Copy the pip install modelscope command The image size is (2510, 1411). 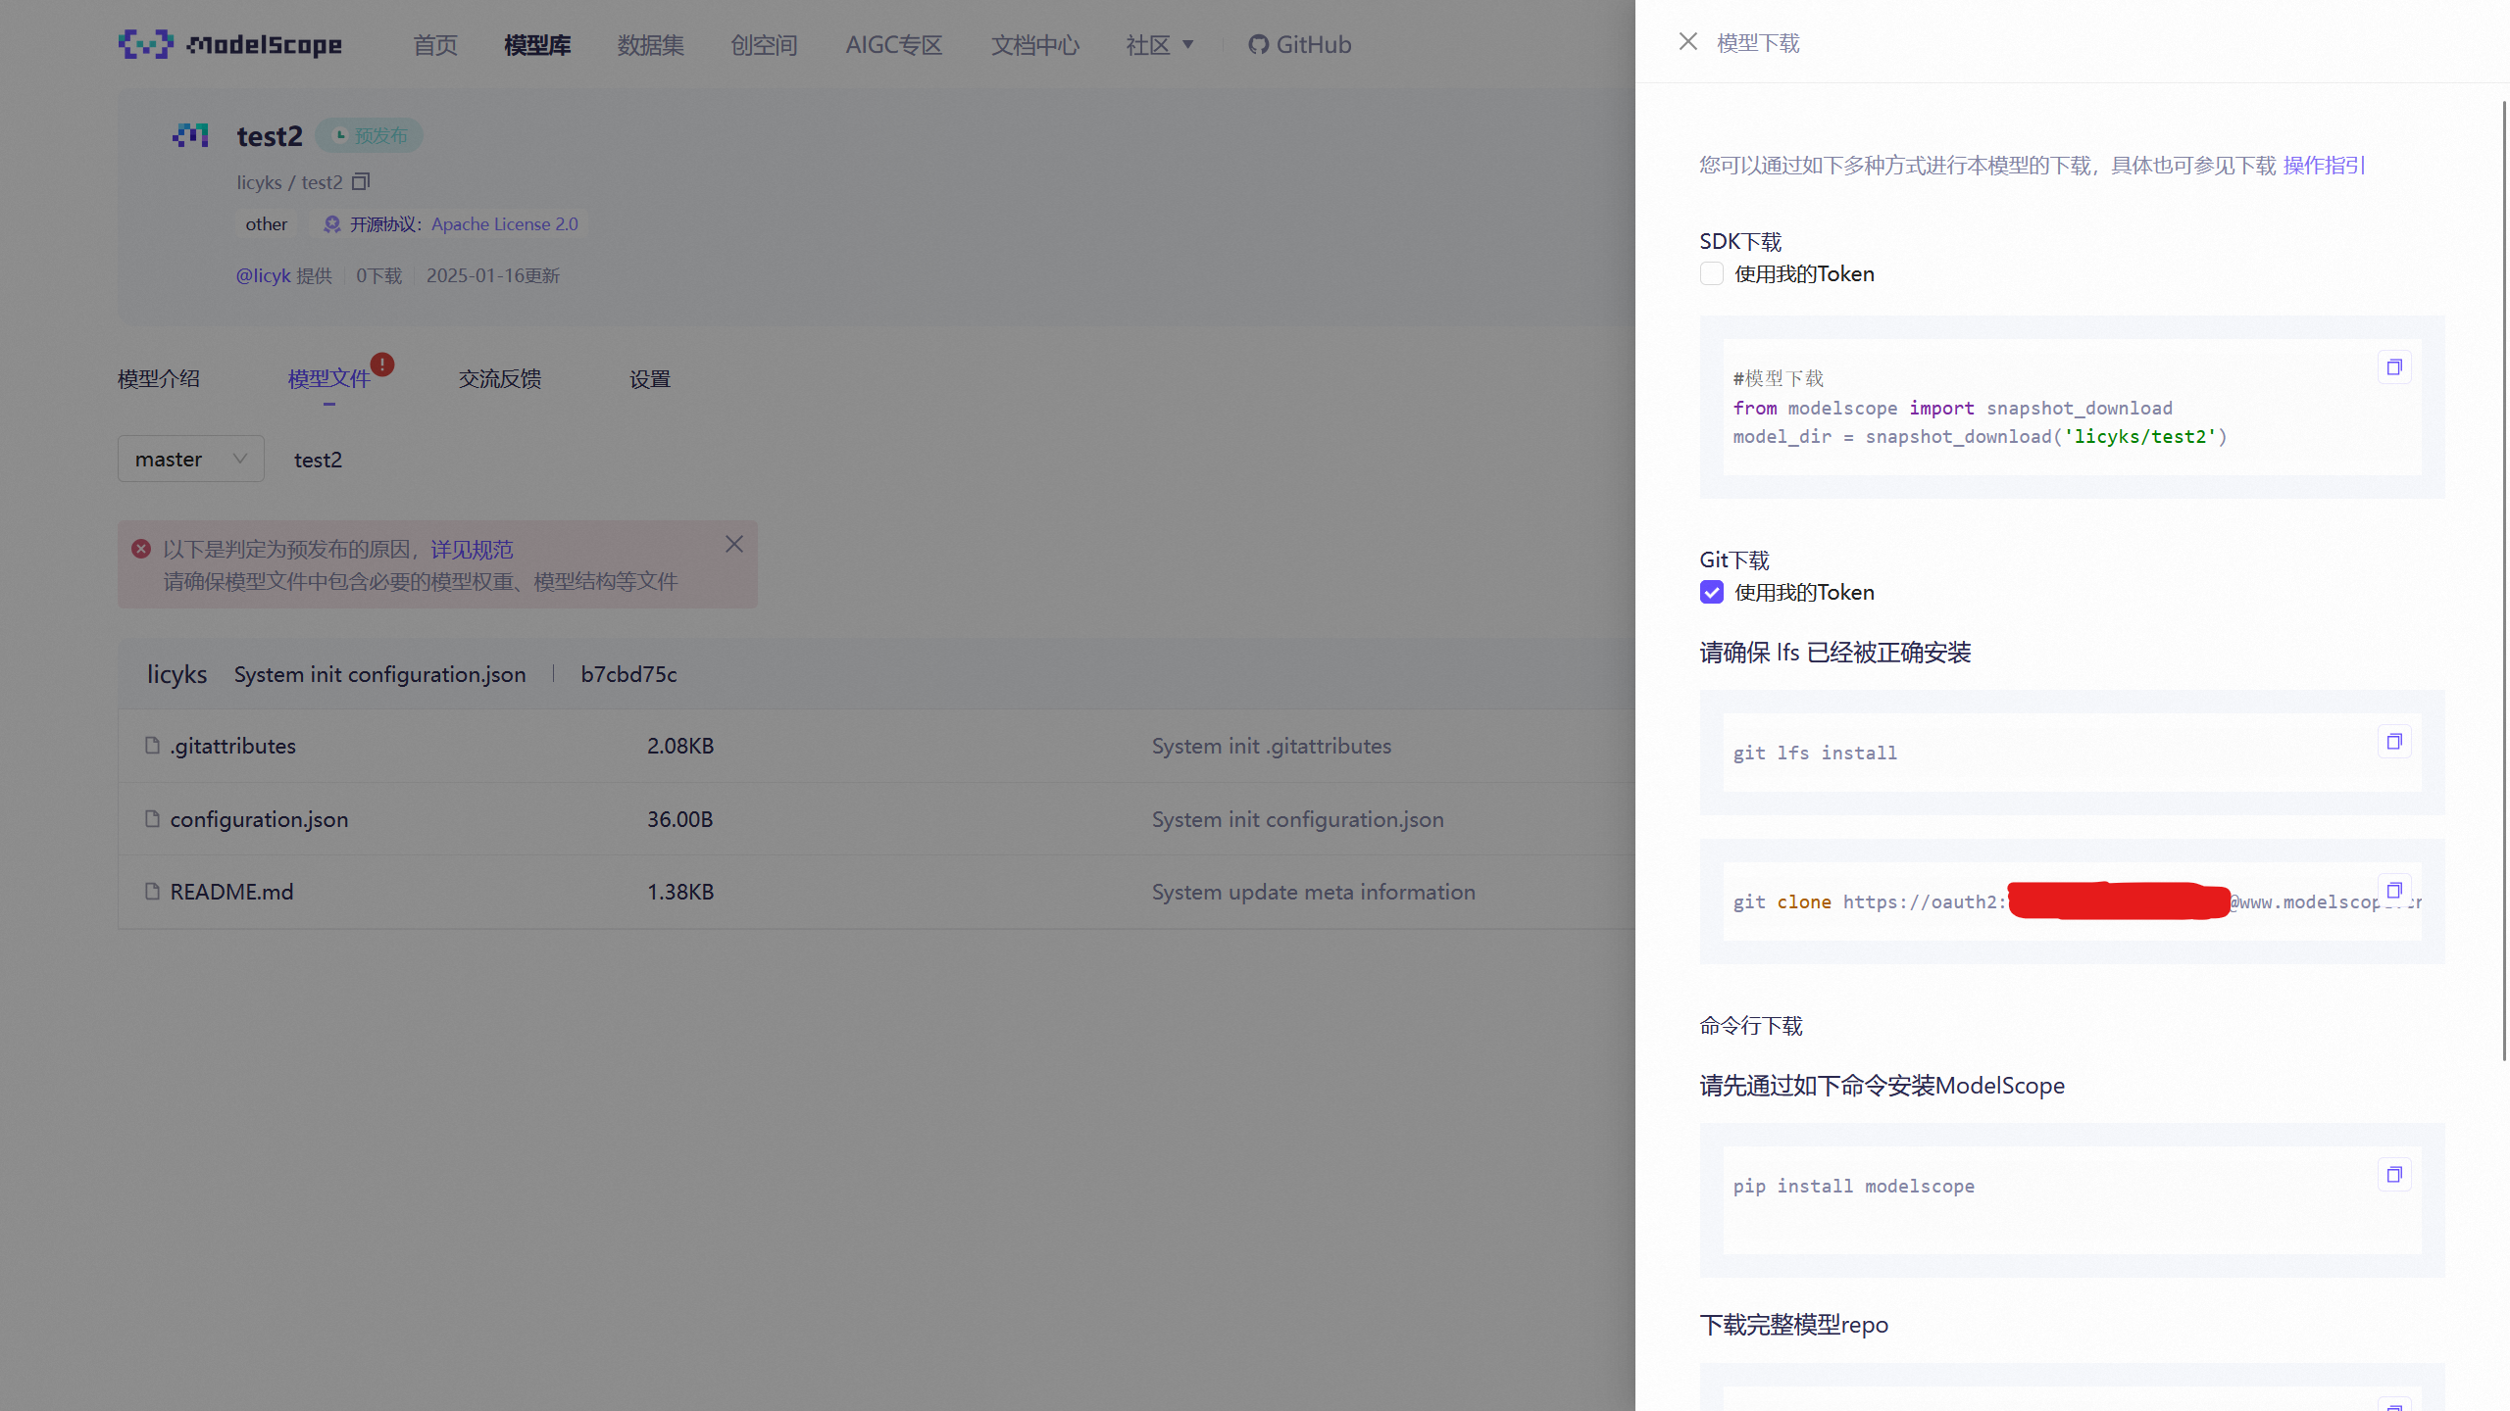click(x=2393, y=1175)
